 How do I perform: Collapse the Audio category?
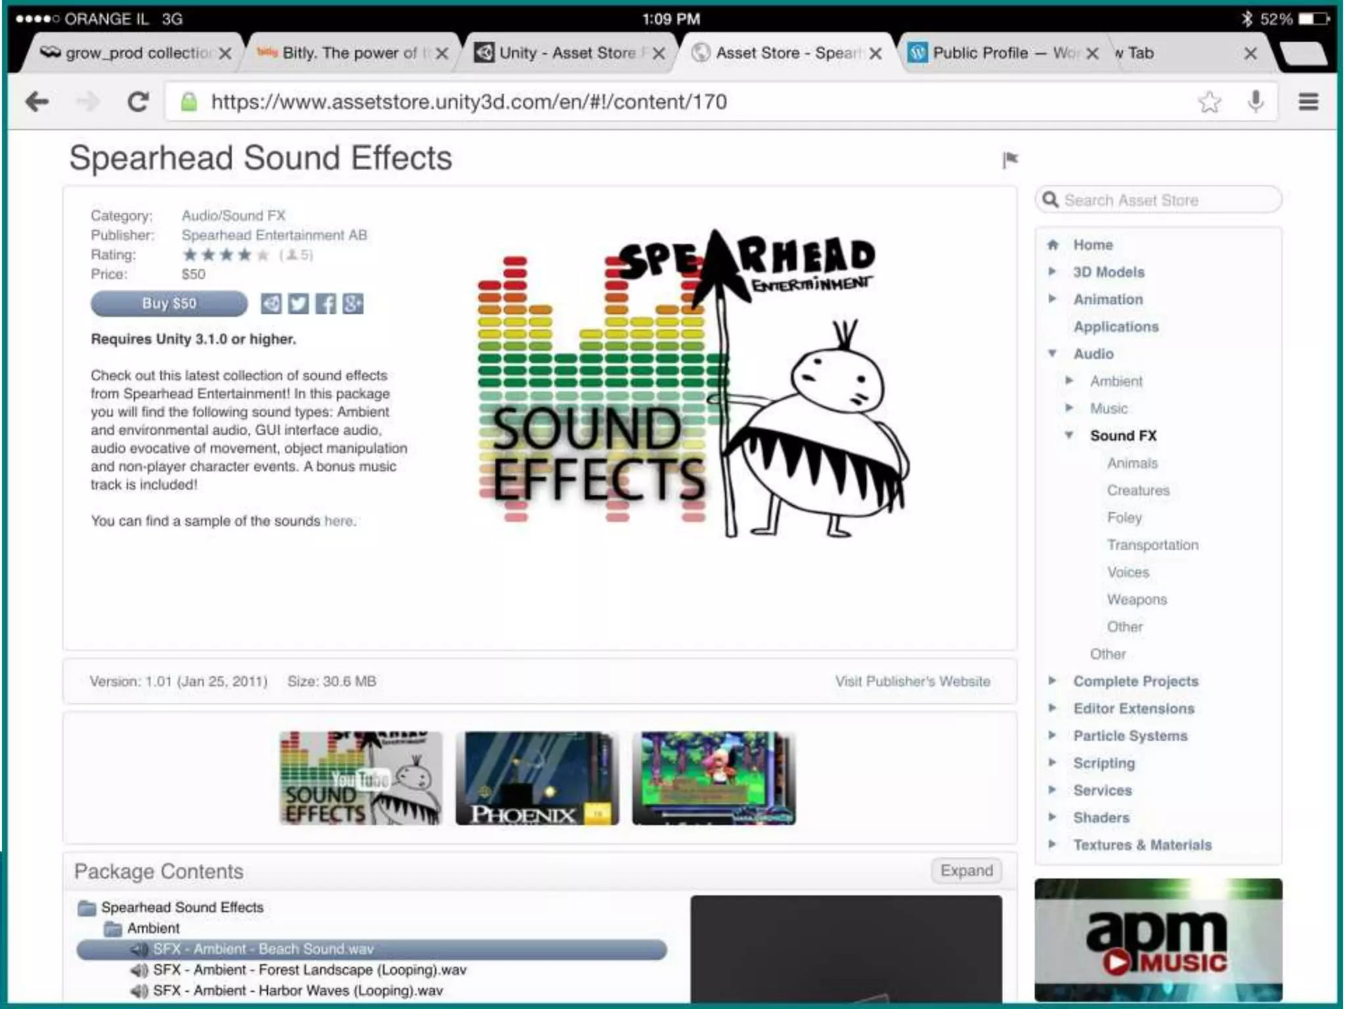pyautogui.click(x=1052, y=353)
